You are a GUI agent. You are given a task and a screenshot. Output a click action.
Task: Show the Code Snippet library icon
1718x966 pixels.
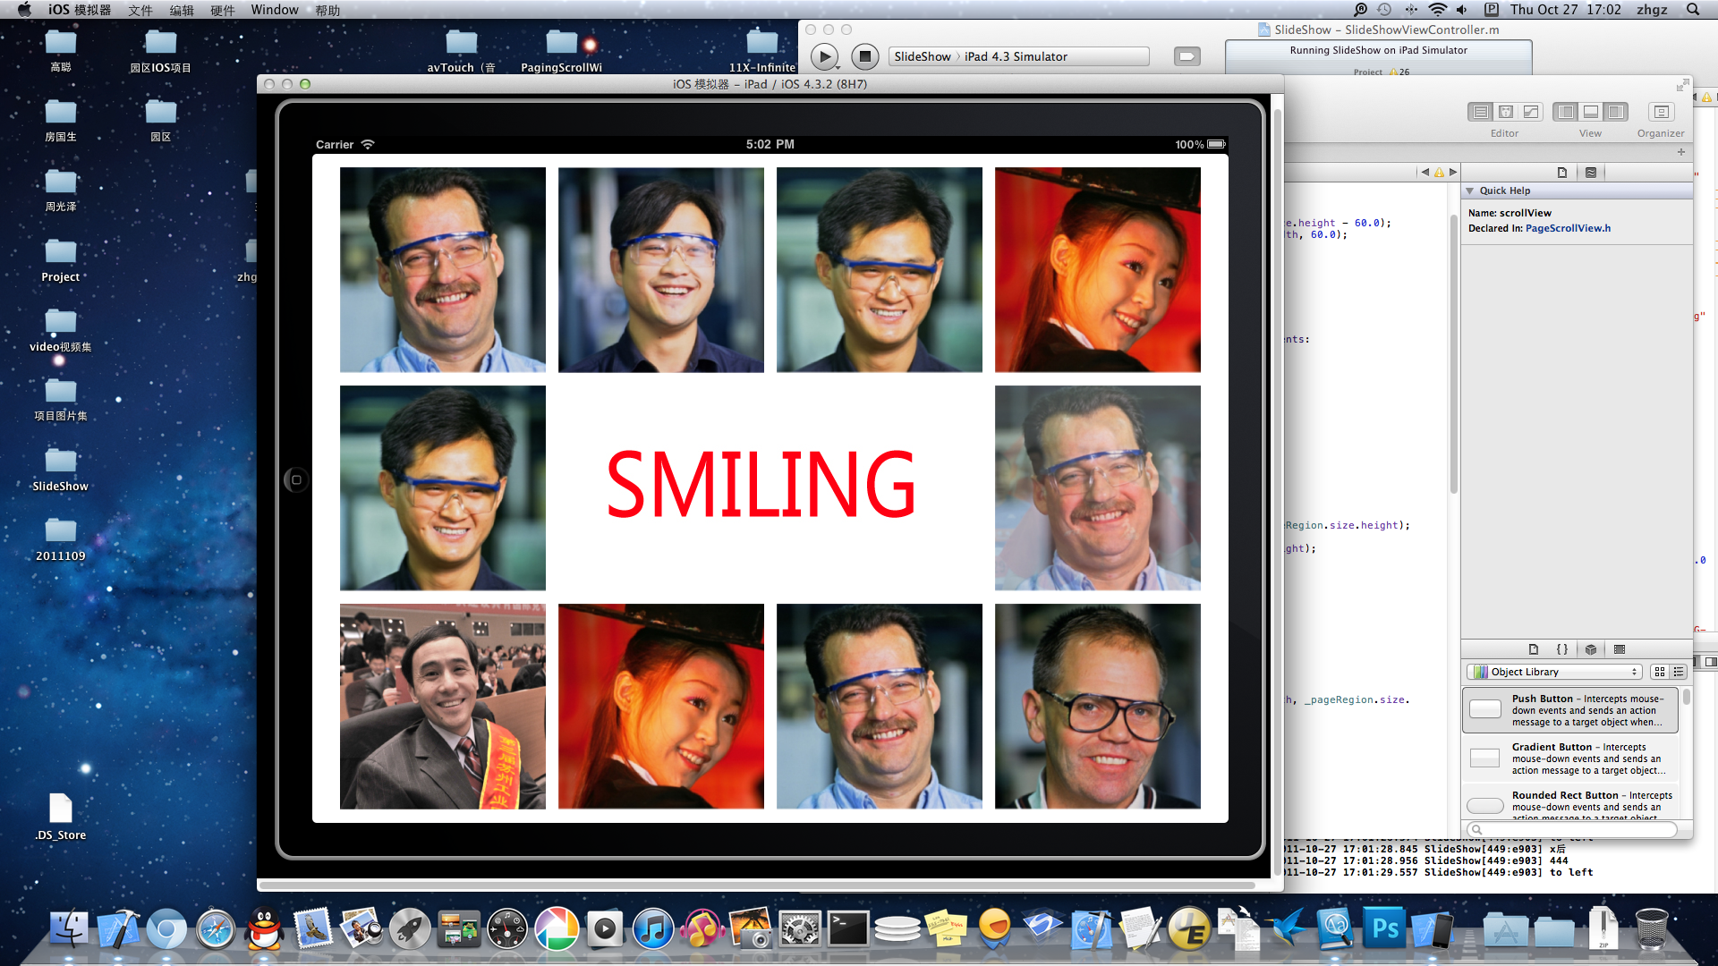1562,649
